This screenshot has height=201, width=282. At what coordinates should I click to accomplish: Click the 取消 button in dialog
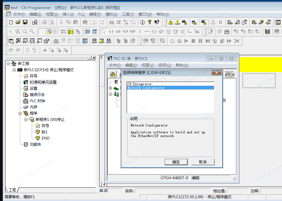(202, 162)
